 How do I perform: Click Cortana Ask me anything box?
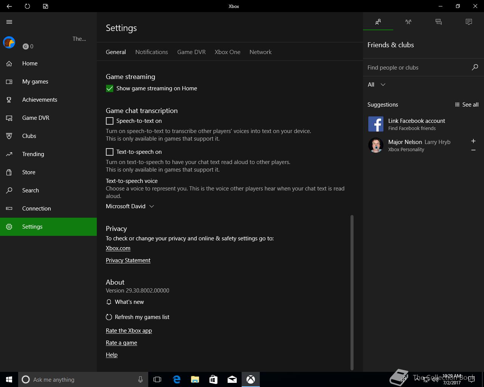point(83,379)
